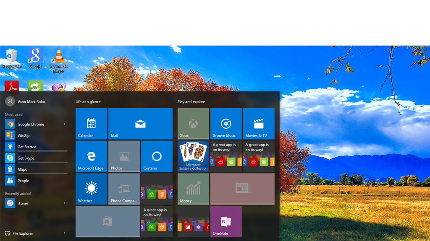Click app-coming tile below Movies & TV
Image resolution: width=430 pixels, height=241 pixels.
pos(259,156)
